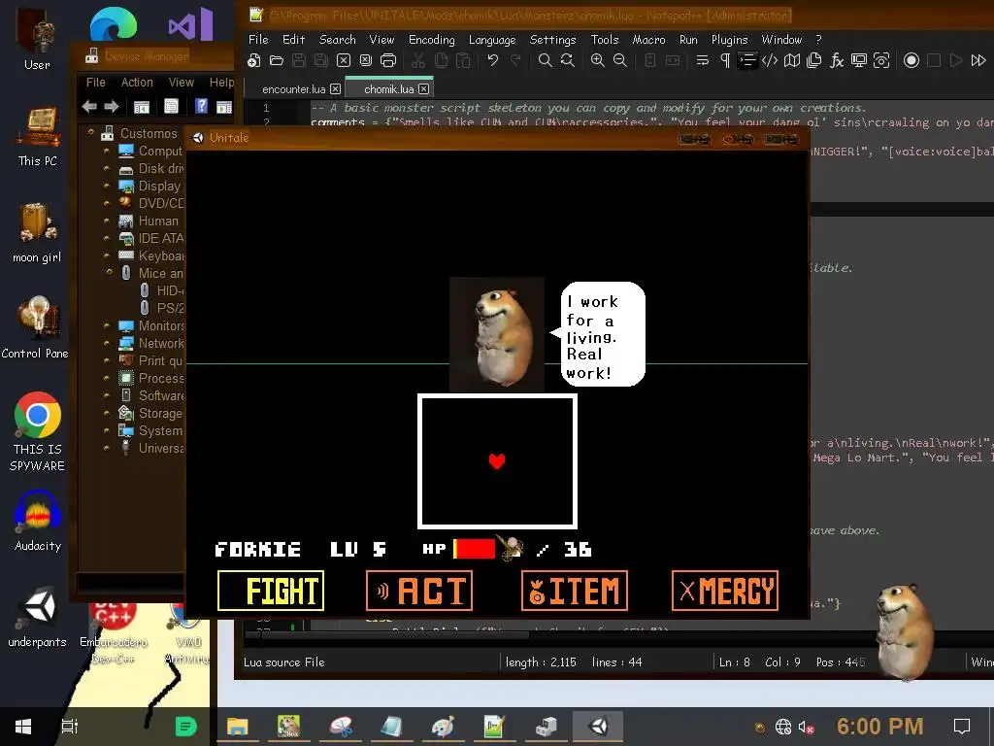Screen dimensions: 994x746
Task: Open the This PC desktop icon
Action: (x=38, y=137)
